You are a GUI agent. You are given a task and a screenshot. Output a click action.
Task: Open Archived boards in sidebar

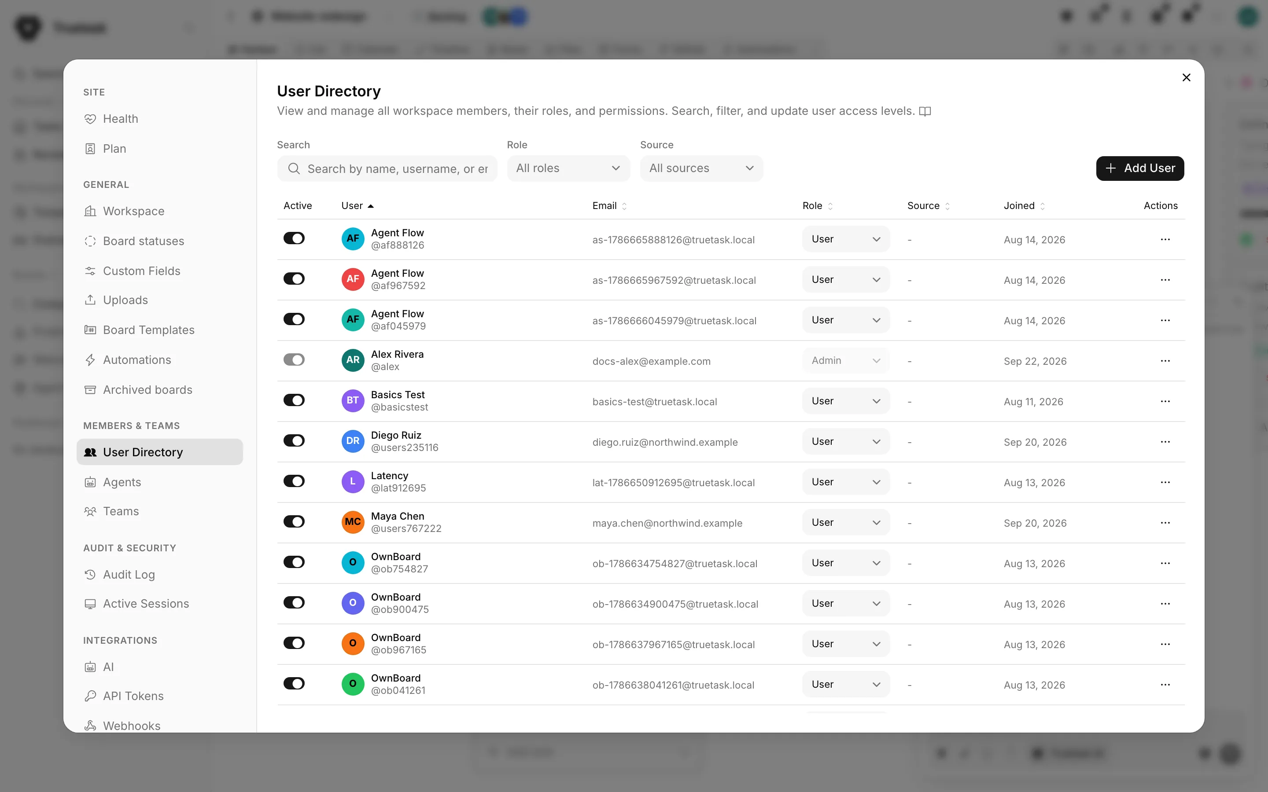pos(159,390)
